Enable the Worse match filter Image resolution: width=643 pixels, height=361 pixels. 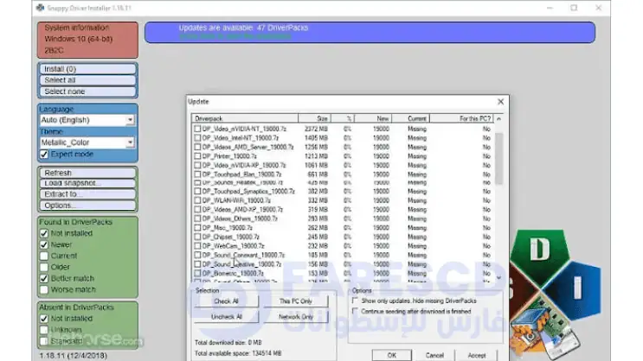[44, 289]
